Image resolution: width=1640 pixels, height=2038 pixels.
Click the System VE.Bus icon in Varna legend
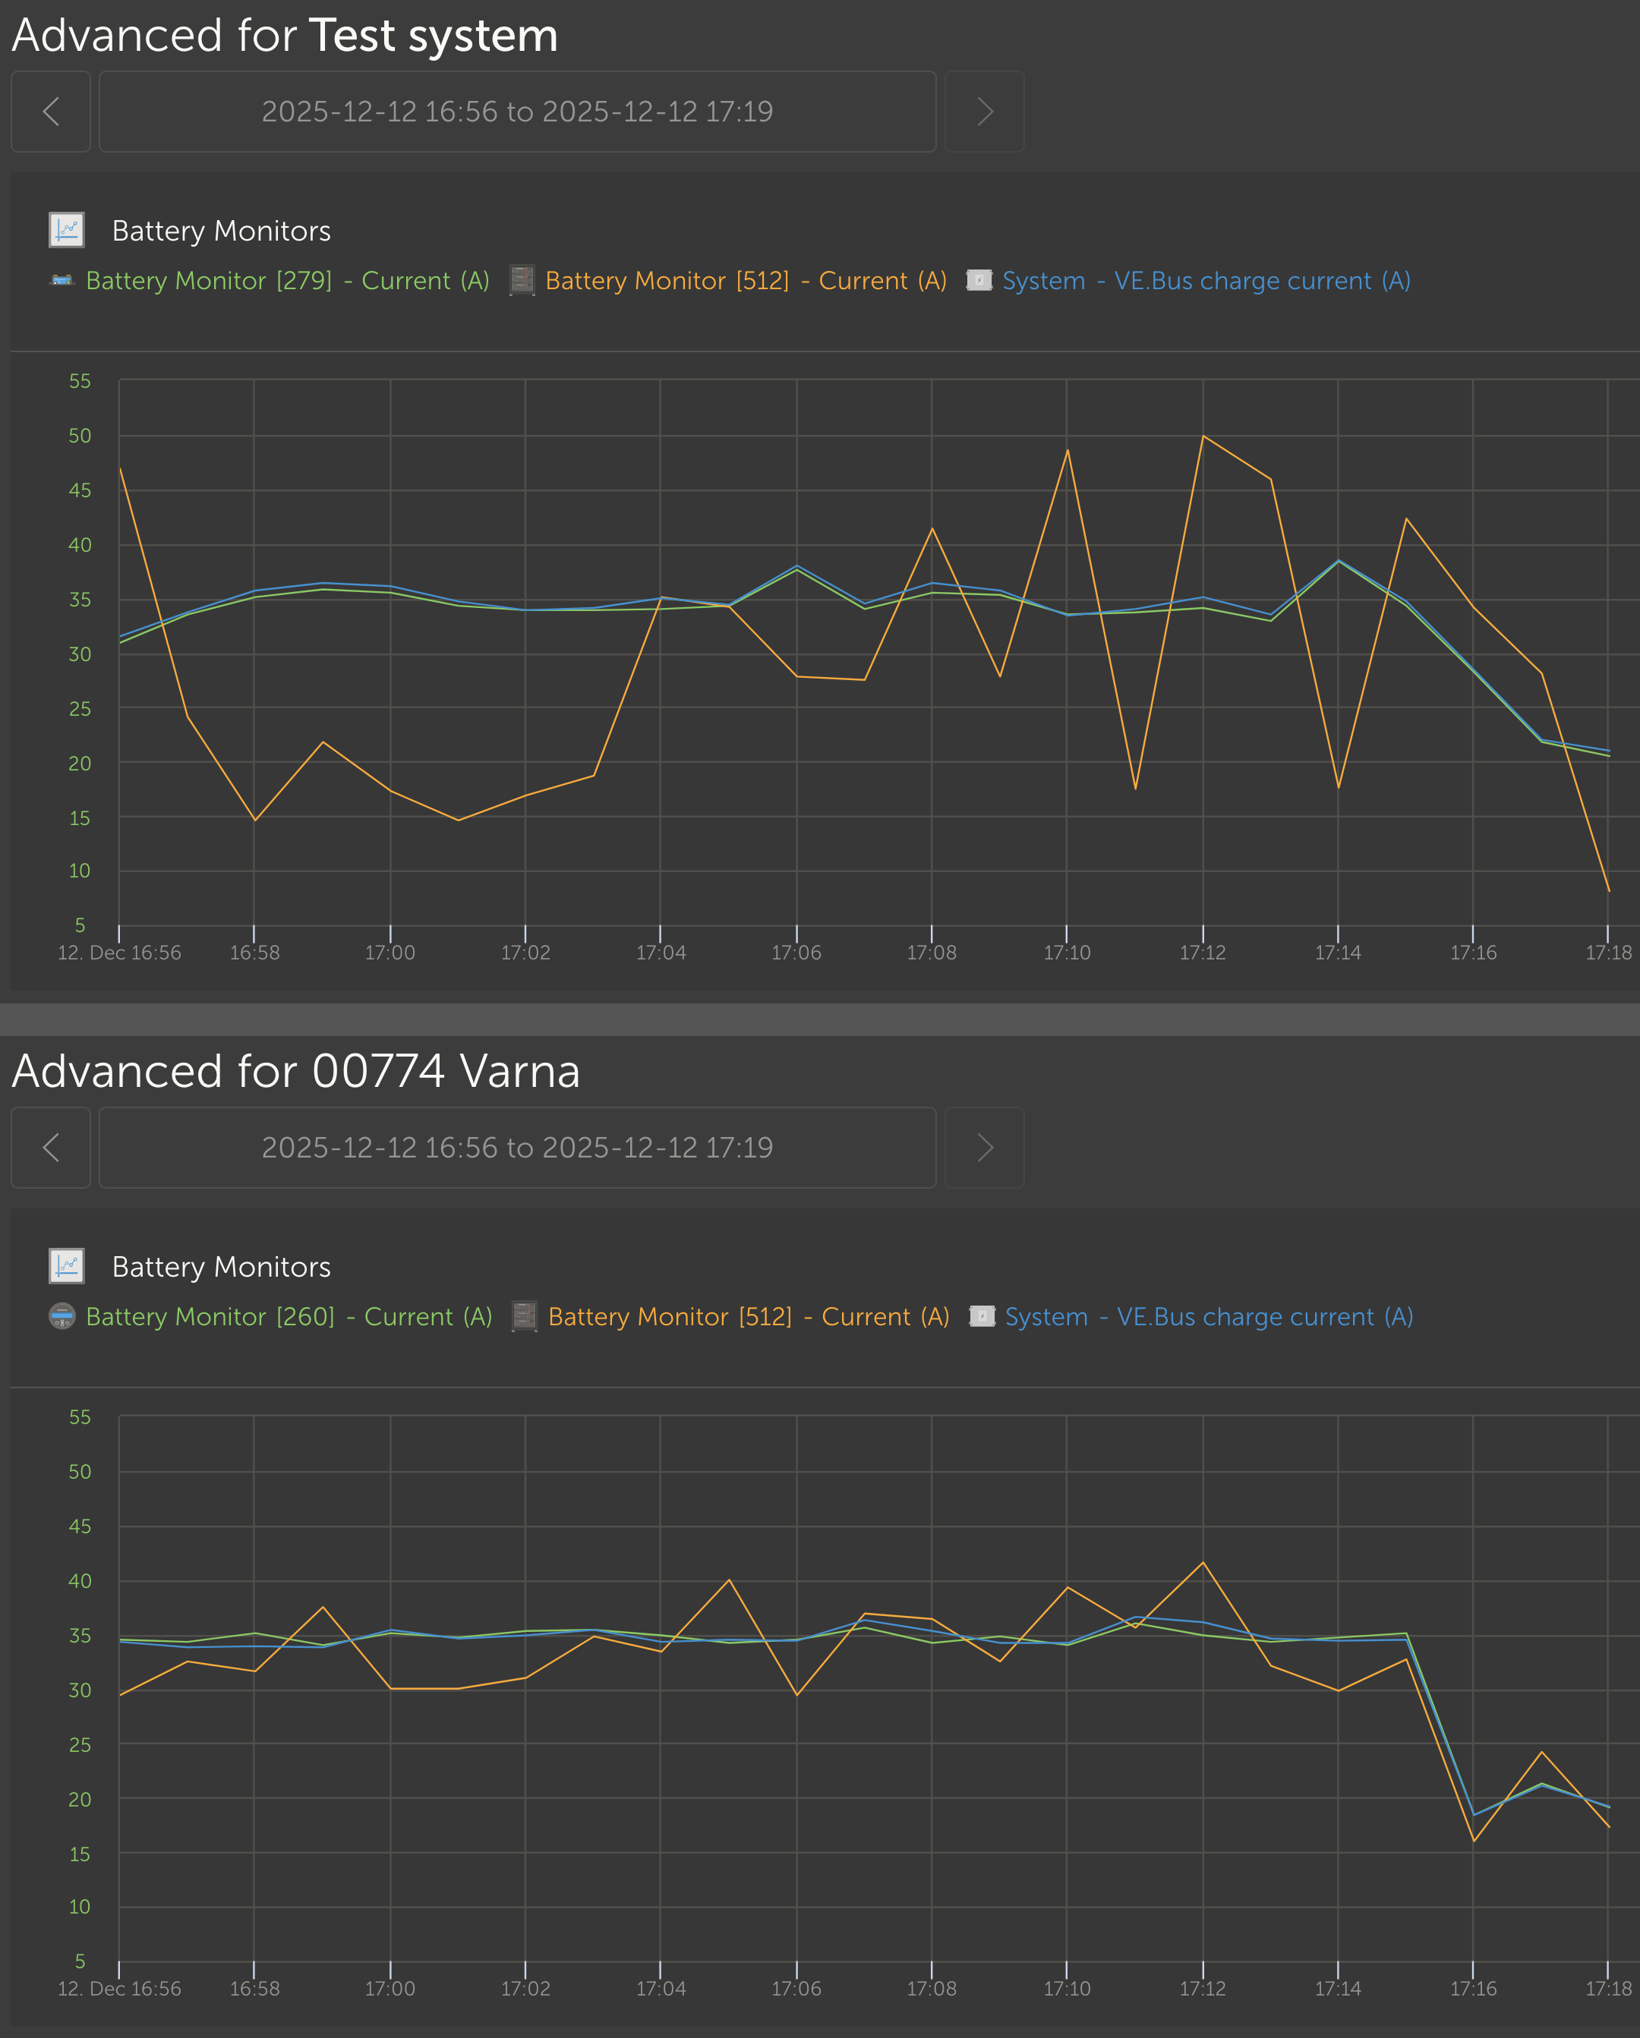pos(982,1316)
